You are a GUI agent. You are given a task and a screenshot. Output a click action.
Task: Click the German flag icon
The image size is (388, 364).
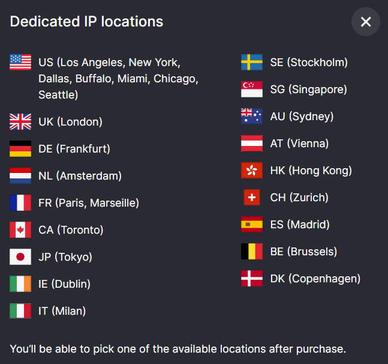[20, 149]
